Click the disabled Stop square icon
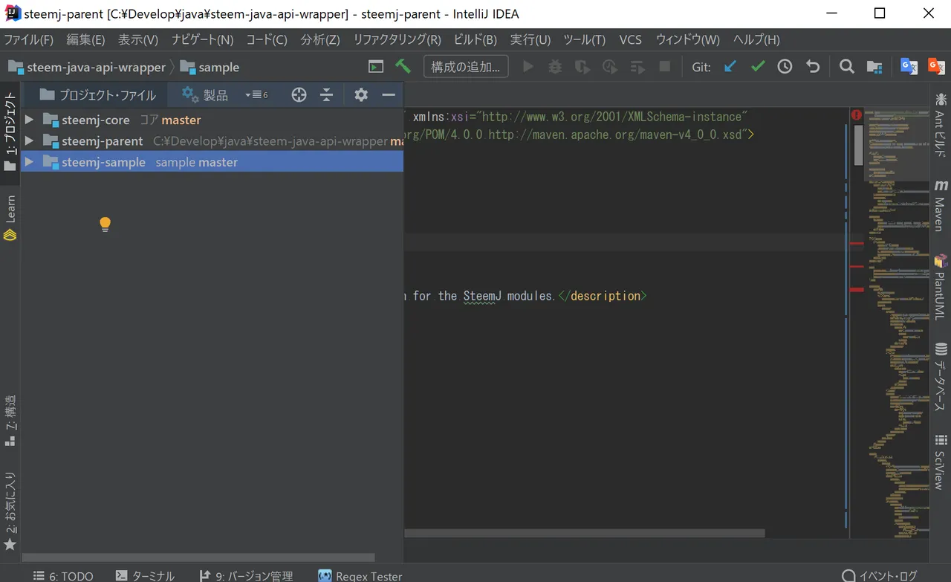This screenshot has width=951, height=582. tap(665, 66)
